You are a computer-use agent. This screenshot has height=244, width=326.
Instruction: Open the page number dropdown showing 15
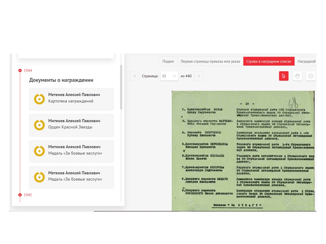(x=169, y=76)
